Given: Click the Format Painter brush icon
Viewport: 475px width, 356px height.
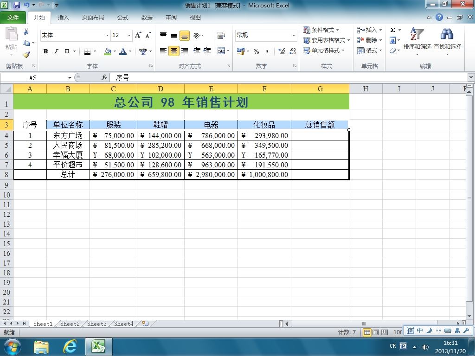Looking at the screenshot, I should pos(26,55).
